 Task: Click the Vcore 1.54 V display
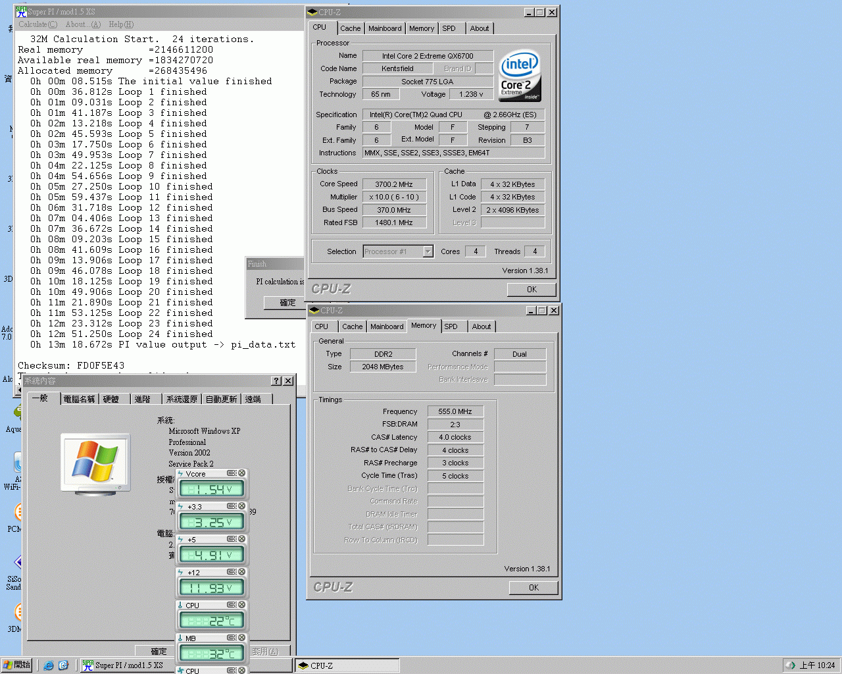212,489
